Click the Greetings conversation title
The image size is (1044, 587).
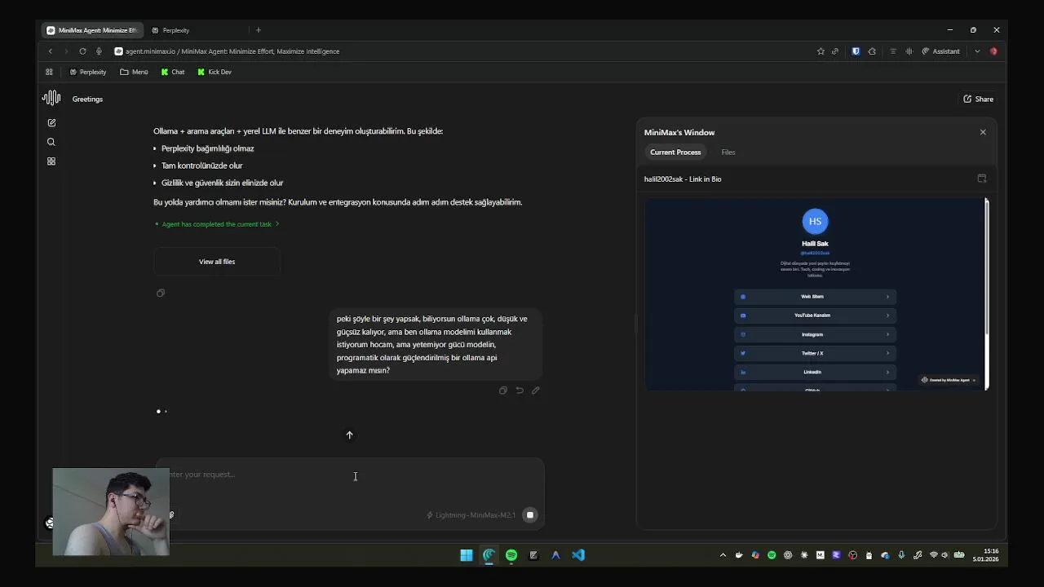(x=87, y=99)
